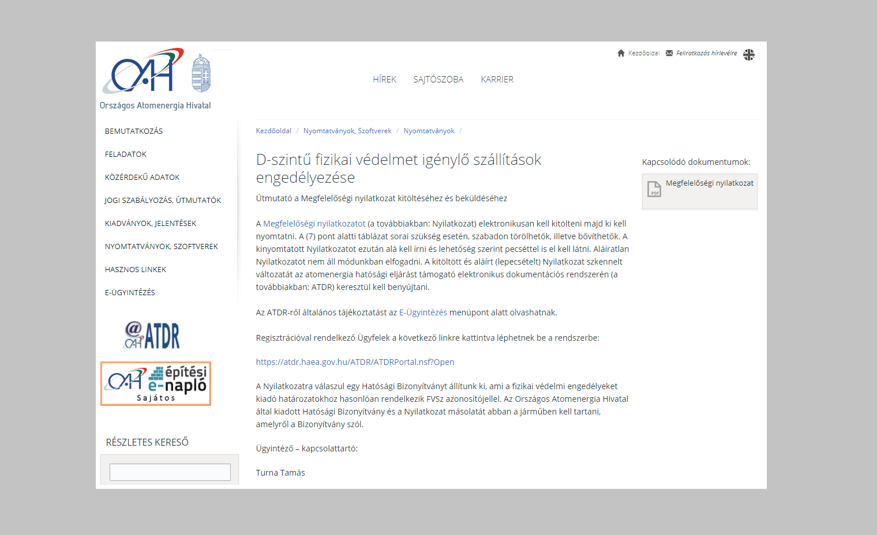The height and width of the screenshot is (535, 877).
Task: Click Országos Atomenergia Hivatal caption
Action: (x=155, y=106)
